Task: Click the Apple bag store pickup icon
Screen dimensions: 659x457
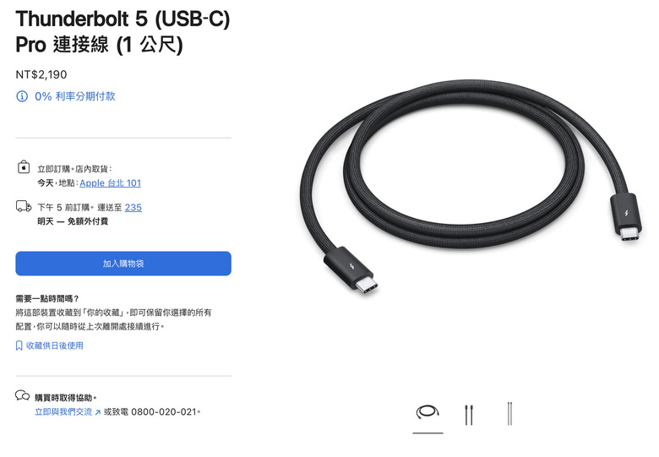Action: pos(24,167)
